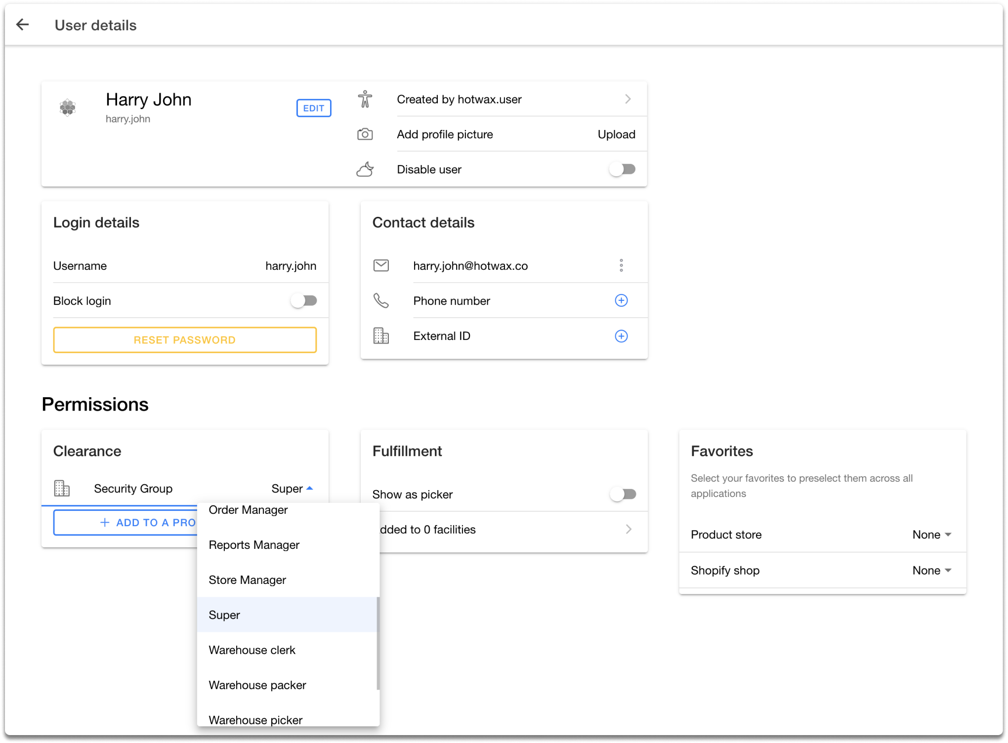Click the dropdown list scrollbar
The image size is (1008, 743).
point(378,642)
